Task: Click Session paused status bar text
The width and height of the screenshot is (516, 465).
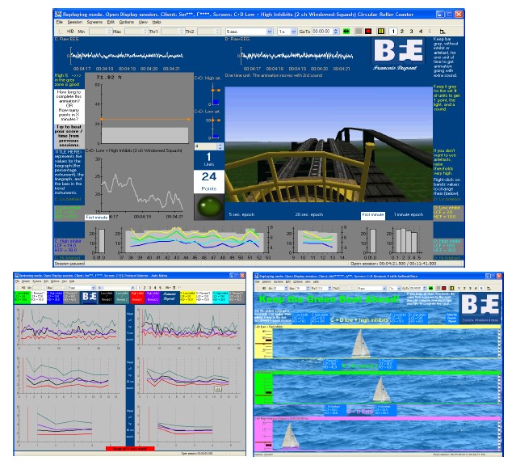Action: point(69,264)
